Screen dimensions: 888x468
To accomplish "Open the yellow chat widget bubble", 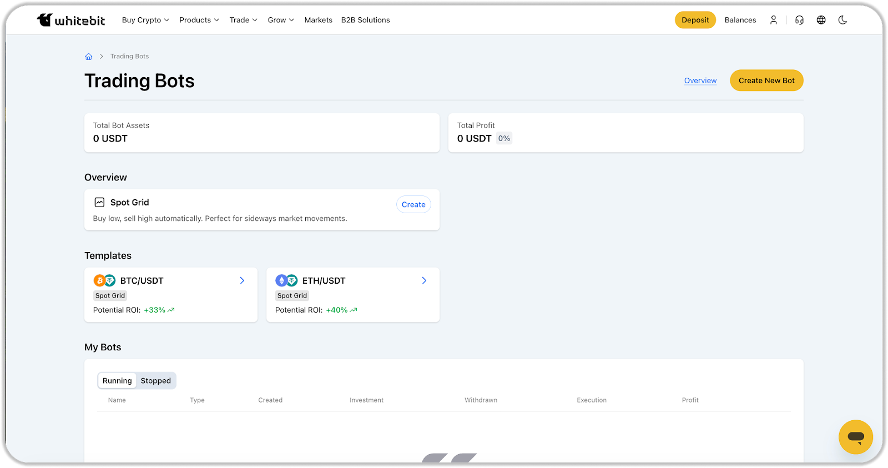I will point(855,437).
